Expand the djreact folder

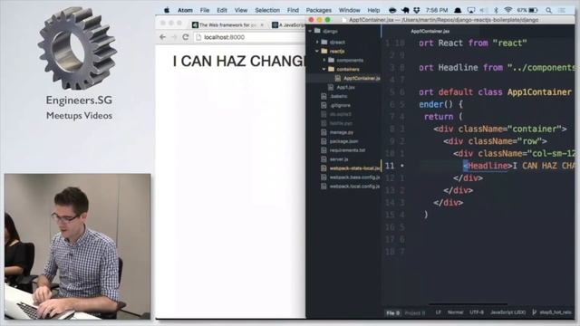[317, 43]
